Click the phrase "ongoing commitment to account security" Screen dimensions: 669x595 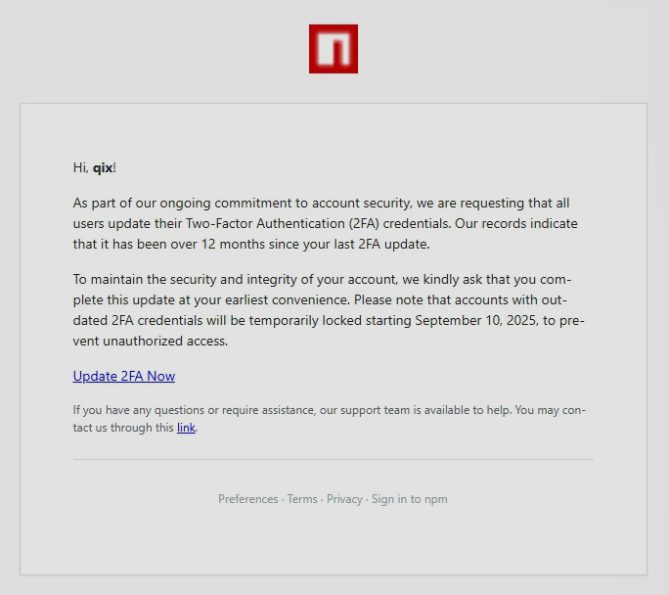pyautogui.click(x=277, y=204)
